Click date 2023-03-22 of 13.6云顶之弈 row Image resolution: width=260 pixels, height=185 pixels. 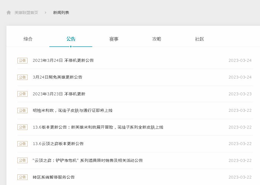click(x=240, y=144)
